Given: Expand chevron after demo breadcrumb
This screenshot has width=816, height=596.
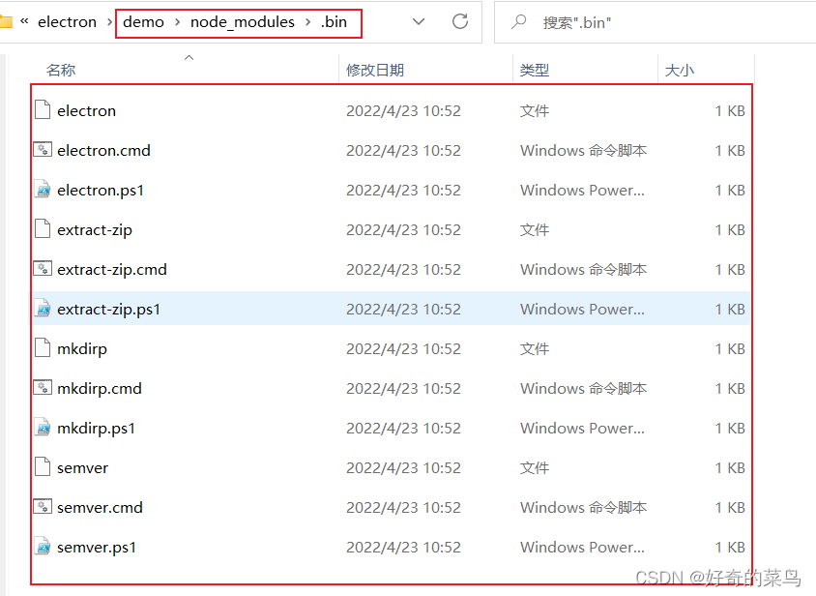Looking at the screenshot, I should [178, 22].
